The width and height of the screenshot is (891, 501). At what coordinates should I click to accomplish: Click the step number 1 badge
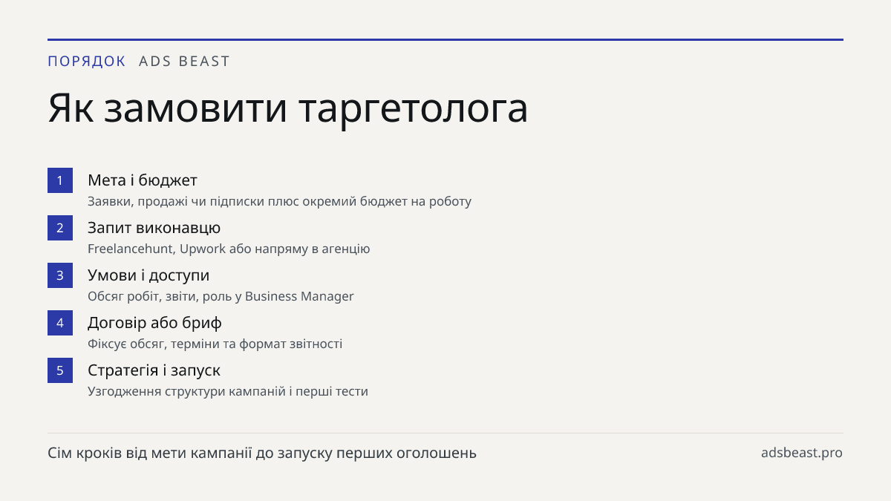[x=60, y=180]
